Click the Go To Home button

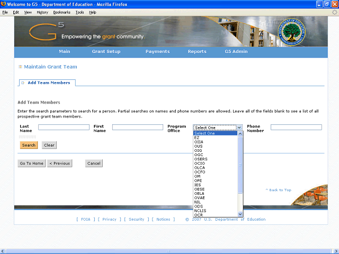(x=32, y=164)
